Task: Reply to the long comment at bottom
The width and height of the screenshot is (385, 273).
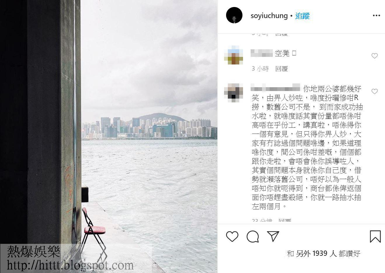Action: 285,221
